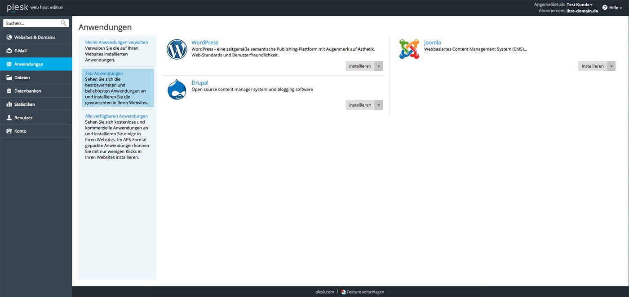Open the Test Kunde user dropdown
This screenshot has height=297, width=629.
point(580,4)
